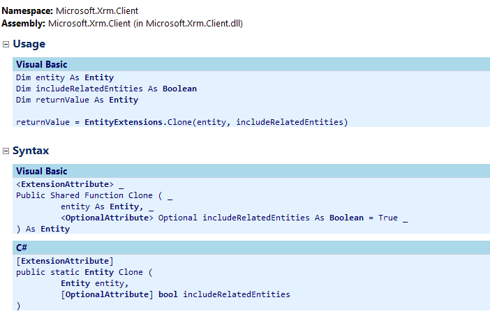Click the Assembly line text

(x=122, y=24)
